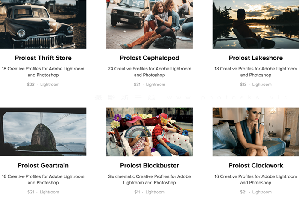
Task: Select the Lightroom tag under Blockbuster
Action: (155, 192)
